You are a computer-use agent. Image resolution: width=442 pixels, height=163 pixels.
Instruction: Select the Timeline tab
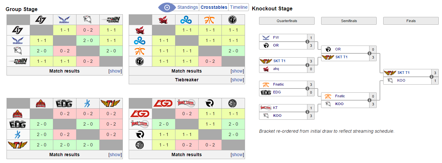pyautogui.click(x=238, y=7)
